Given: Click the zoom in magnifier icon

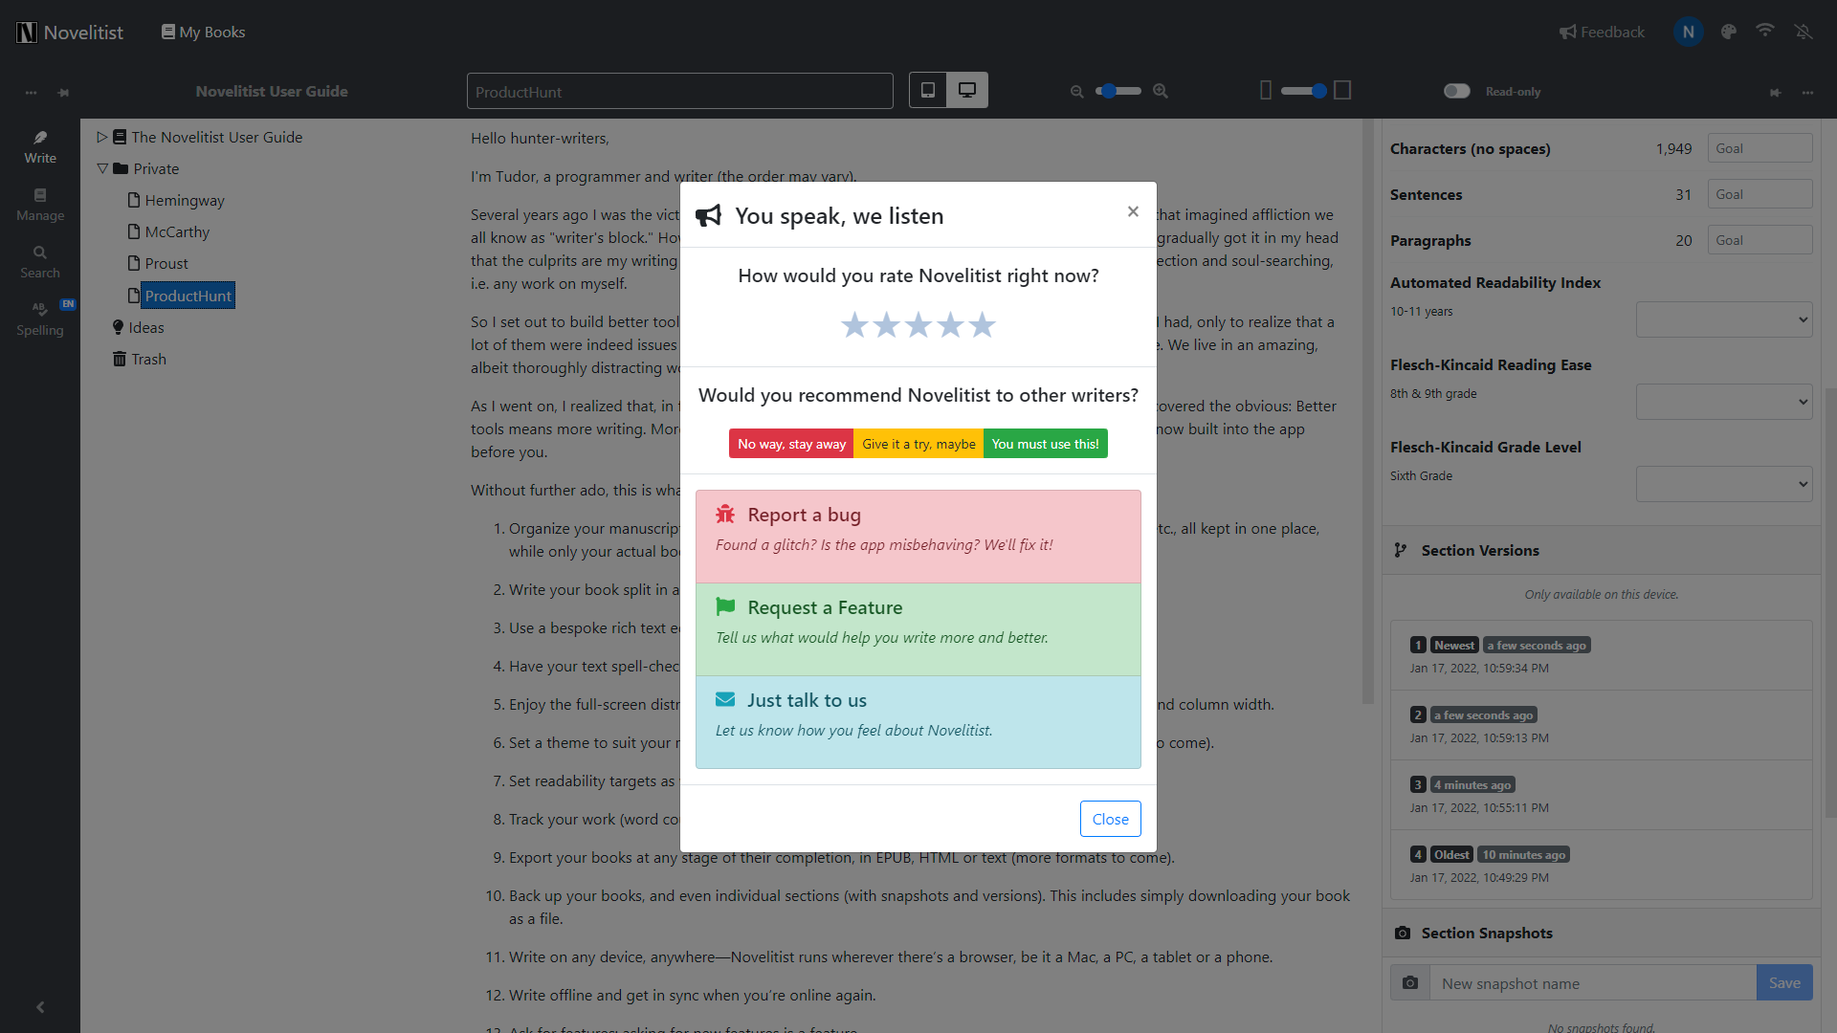Looking at the screenshot, I should tap(1161, 91).
